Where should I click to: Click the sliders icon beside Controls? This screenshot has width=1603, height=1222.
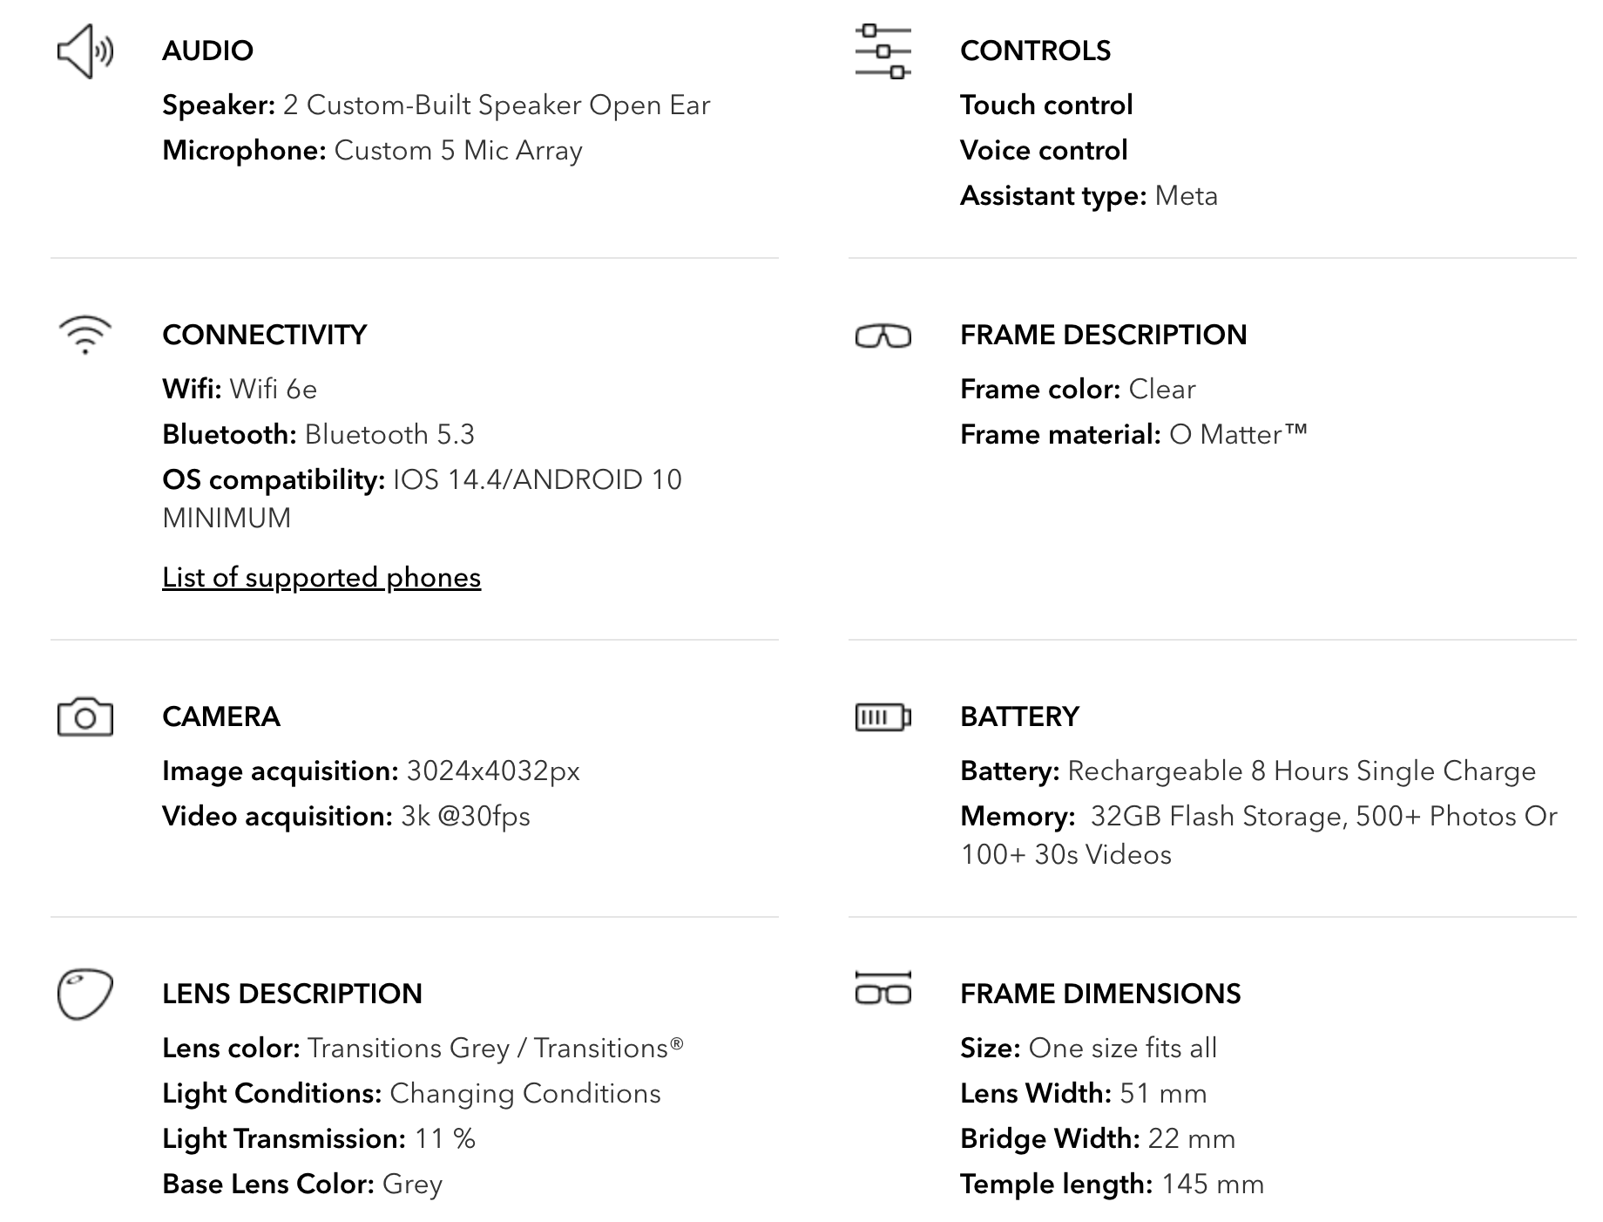point(883,52)
